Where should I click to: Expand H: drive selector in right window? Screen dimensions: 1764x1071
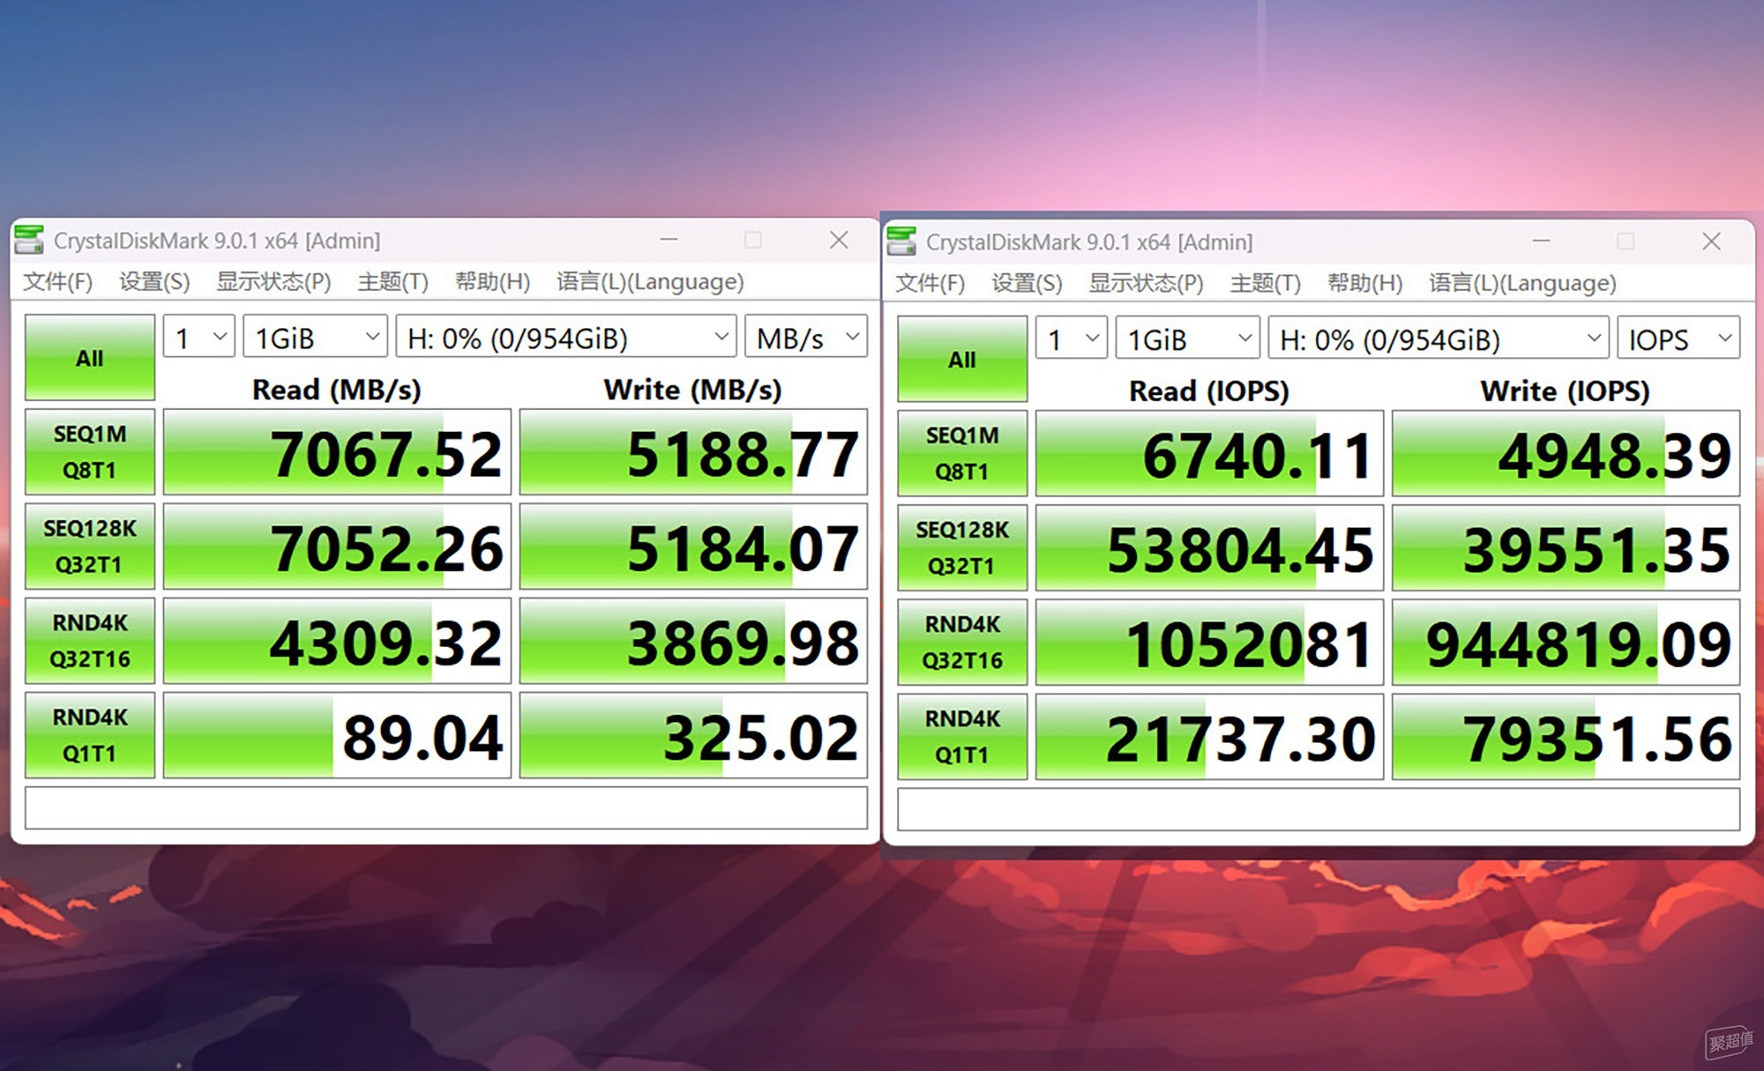pyautogui.click(x=1439, y=338)
